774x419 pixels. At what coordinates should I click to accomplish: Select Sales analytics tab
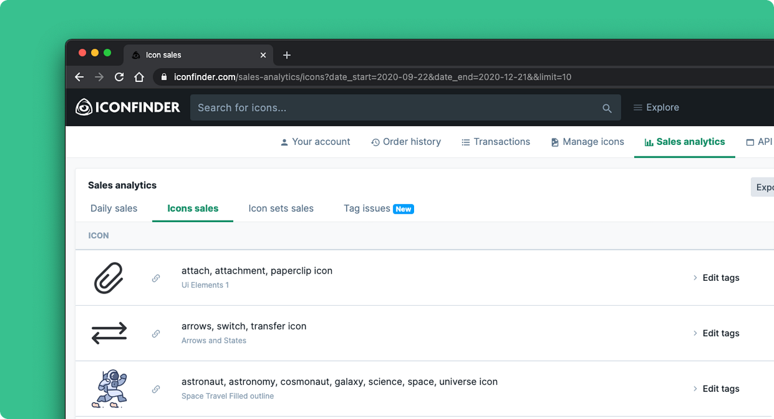tap(684, 142)
